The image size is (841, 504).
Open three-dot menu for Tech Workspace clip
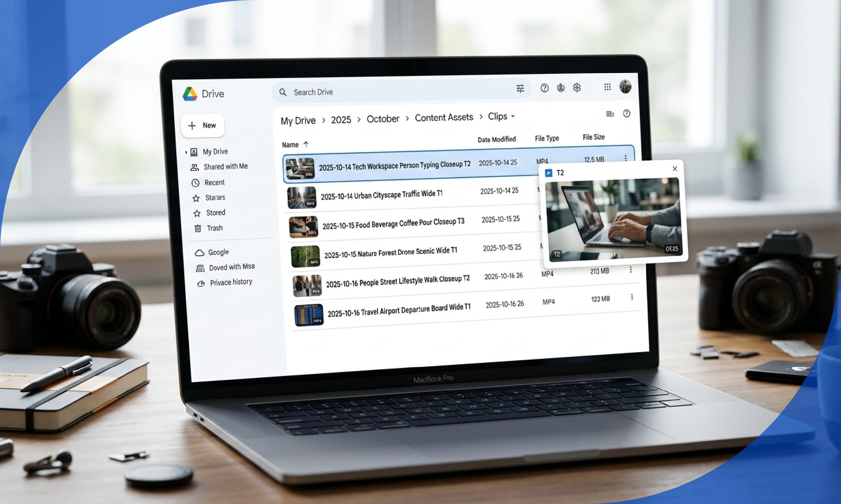[625, 158]
